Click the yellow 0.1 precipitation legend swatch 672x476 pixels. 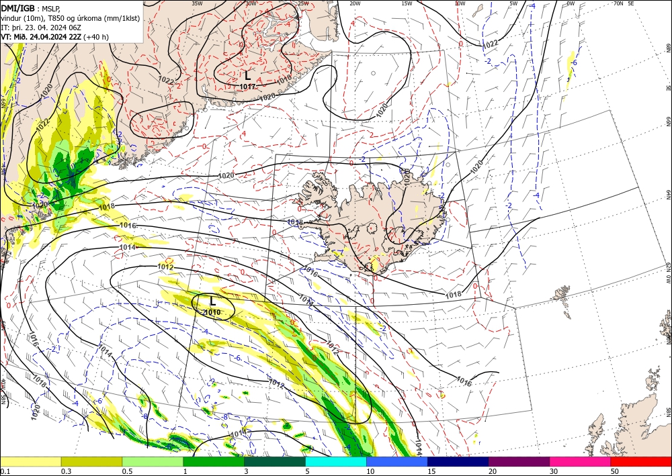click(30, 461)
